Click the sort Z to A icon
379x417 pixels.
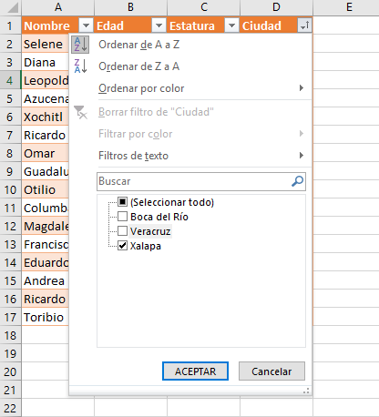pos(80,66)
